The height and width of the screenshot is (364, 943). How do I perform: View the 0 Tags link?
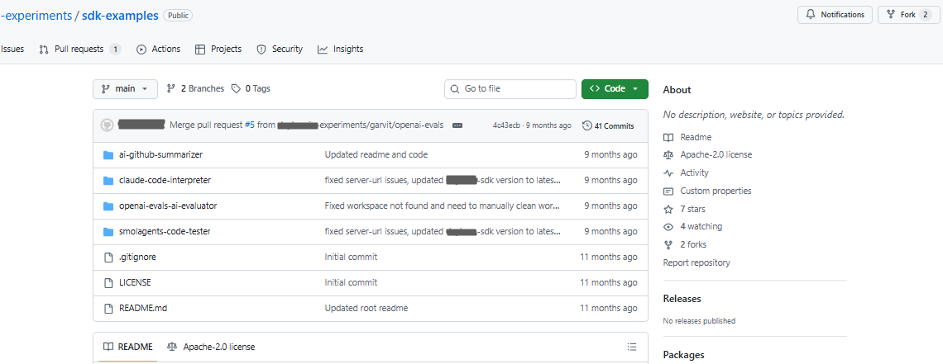[x=251, y=89]
